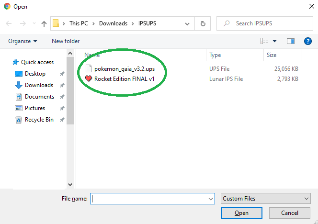Click the pin icon next to Recycle Bin
The height and width of the screenshot is (224, 318).
tap(62, 120)
